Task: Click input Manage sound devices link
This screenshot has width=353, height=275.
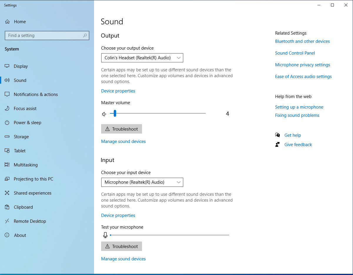Action: [123, 259]
